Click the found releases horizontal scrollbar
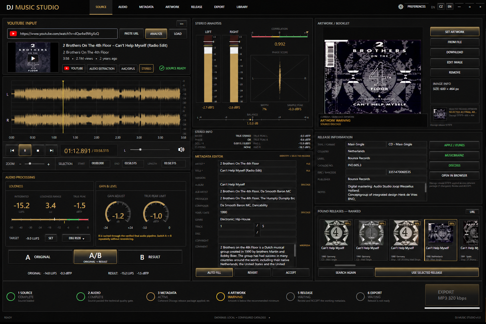Screen dimensions: 486x324 [345, 265]
